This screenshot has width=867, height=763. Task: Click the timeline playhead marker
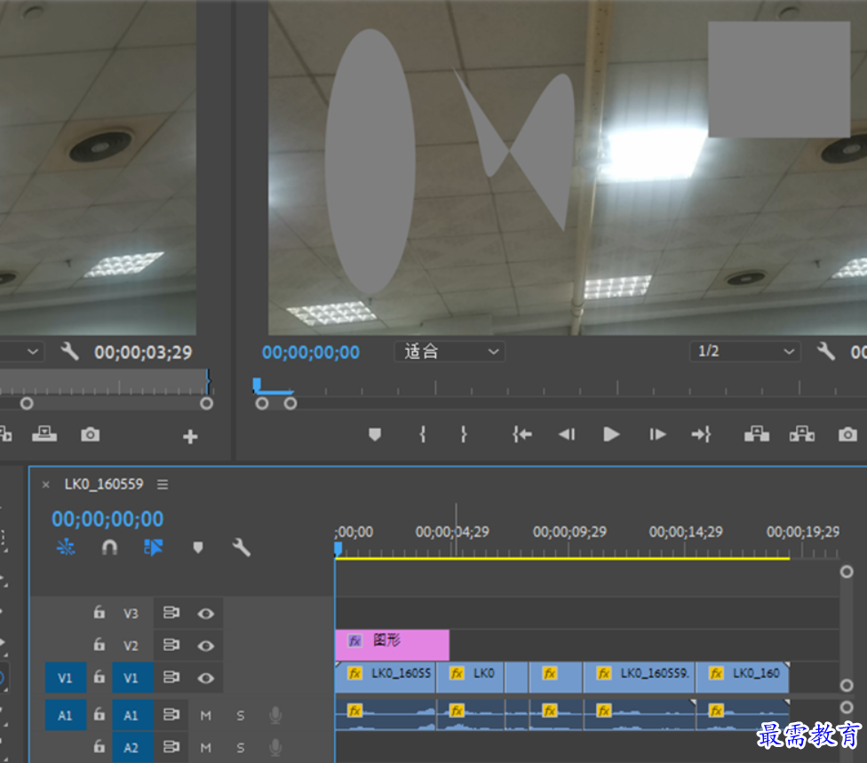[x=338, y=548]
